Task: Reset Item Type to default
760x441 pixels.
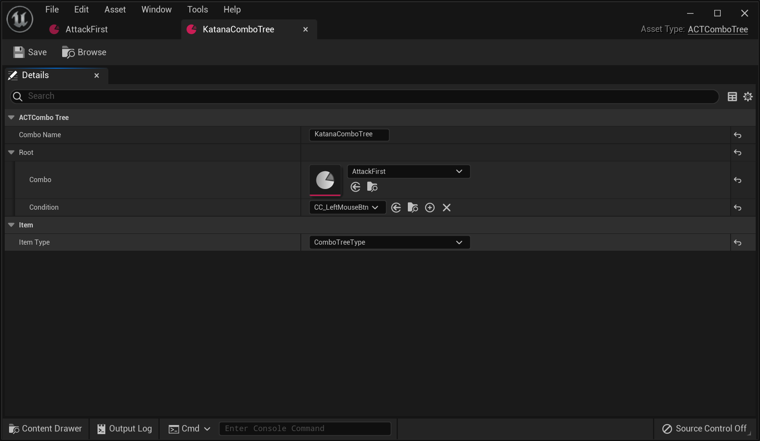Action: coord(738,243)
